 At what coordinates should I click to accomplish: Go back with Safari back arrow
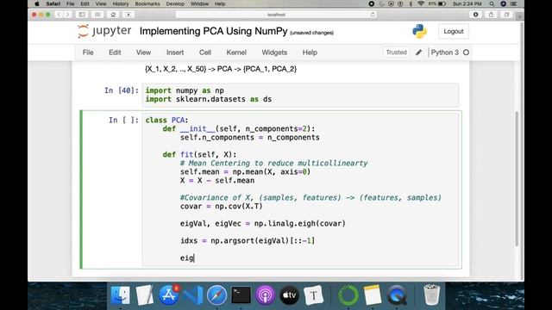click(x=59, y=15)
